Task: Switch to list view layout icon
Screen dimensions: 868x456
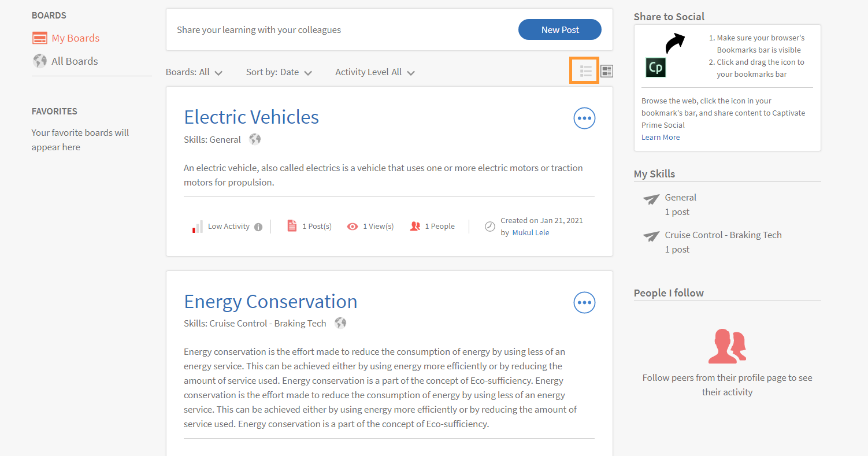Action: 585,71
